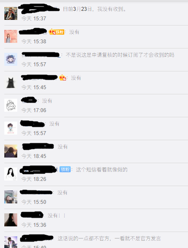Click the crown level-6 badge icon
The height and width of the screenshot is (248, 188).
pyautogui.click(x=63, y=77)
